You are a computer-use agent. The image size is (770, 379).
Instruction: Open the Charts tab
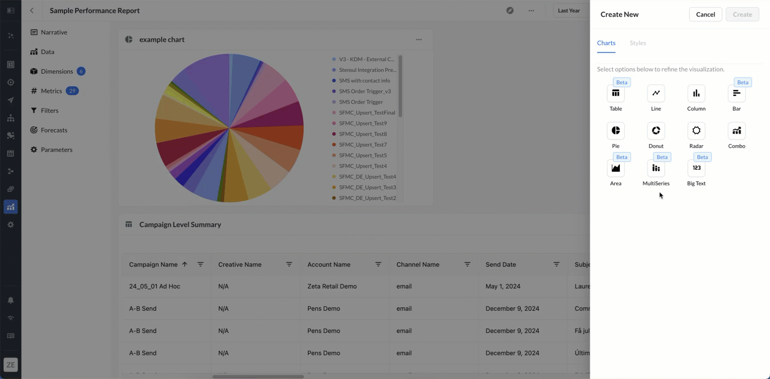tap(606, 43)
